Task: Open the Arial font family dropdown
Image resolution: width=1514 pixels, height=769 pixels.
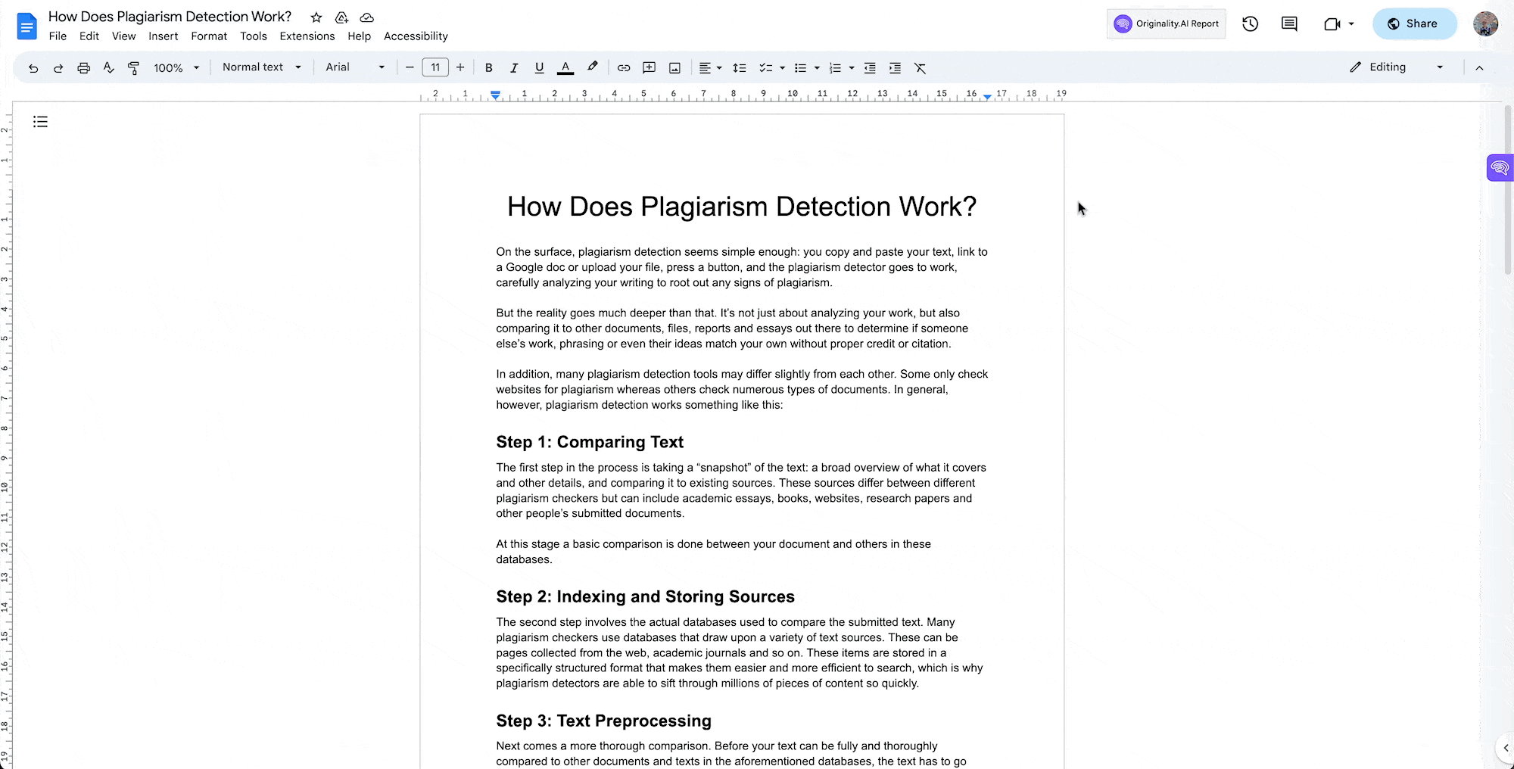Action: coord(354,67)
